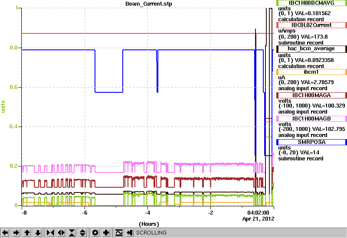Select the IBC1H00MAGB legend entry
Image resolution: width=347 pixels, height=238 pixels.
tap(311, 118)
